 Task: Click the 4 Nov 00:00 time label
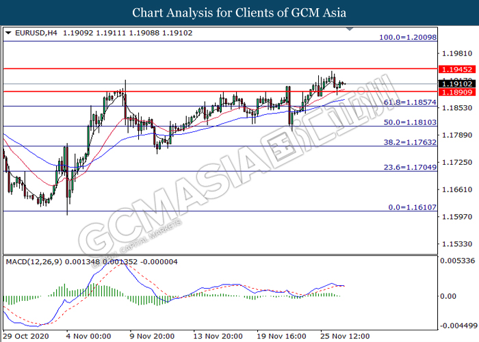click(88, 337)
